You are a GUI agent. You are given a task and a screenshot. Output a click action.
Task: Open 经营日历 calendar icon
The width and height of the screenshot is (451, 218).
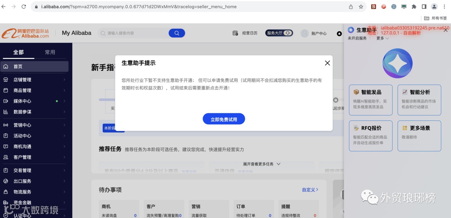235,33
